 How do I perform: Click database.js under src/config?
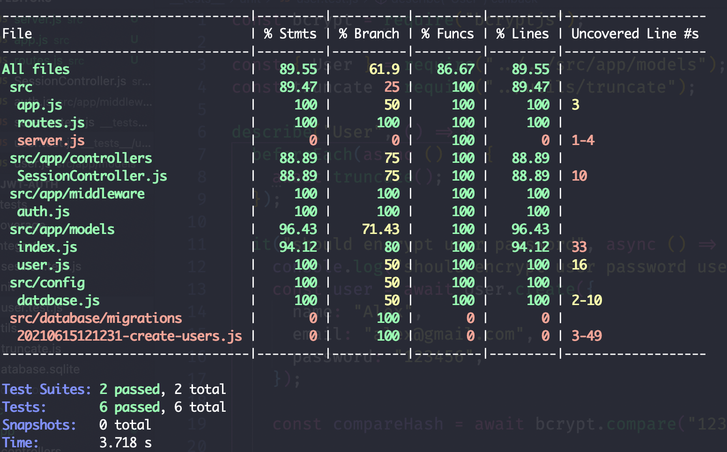pyautogui.click(x=58, y=300)
